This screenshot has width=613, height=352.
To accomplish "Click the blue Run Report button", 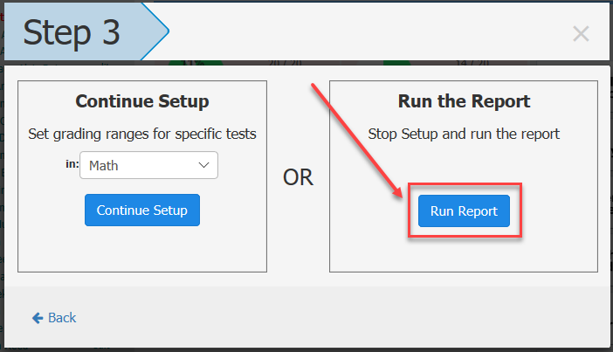I will [464, 211].
